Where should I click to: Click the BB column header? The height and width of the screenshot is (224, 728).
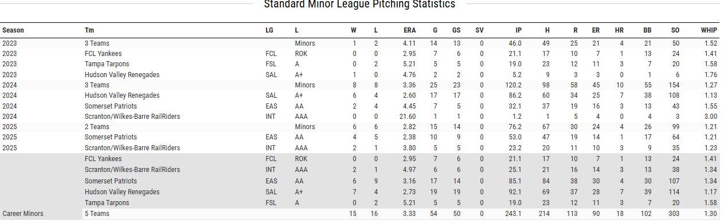(647, 30)
